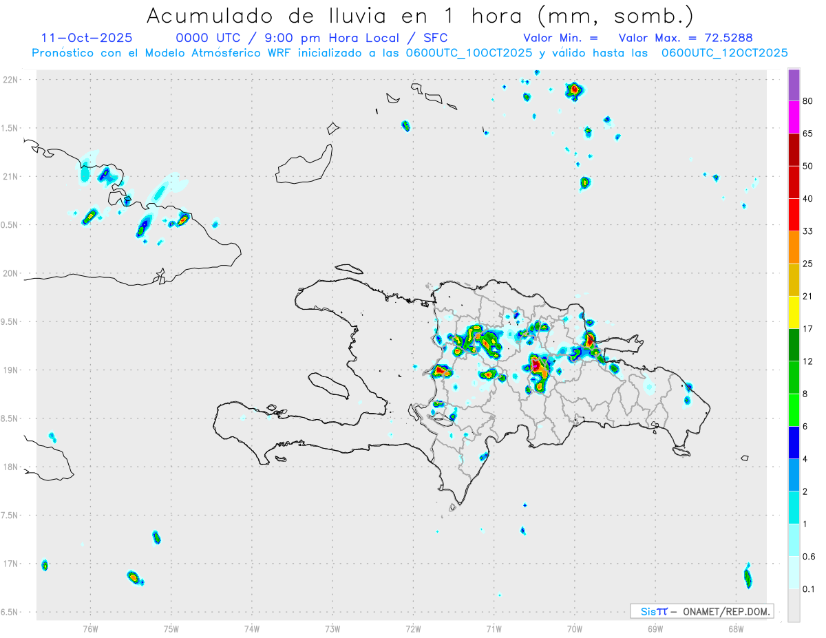826x638 pixels.
Task: Click the '22N' latitude label
Action: 11,80
